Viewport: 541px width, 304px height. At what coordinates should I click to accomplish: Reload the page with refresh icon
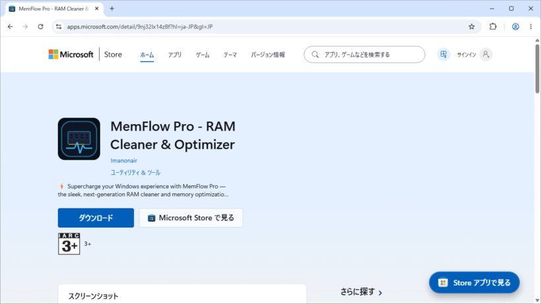coord(40,26)
